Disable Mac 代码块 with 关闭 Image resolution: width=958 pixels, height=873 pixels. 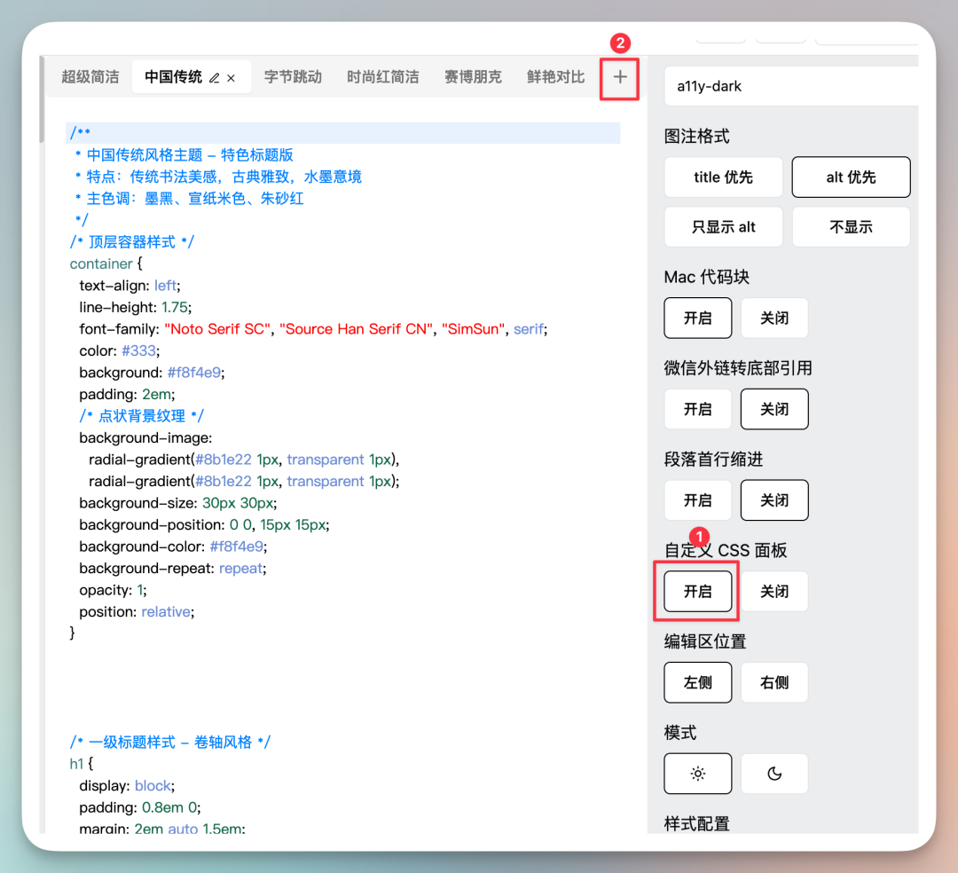click(774, 318)
